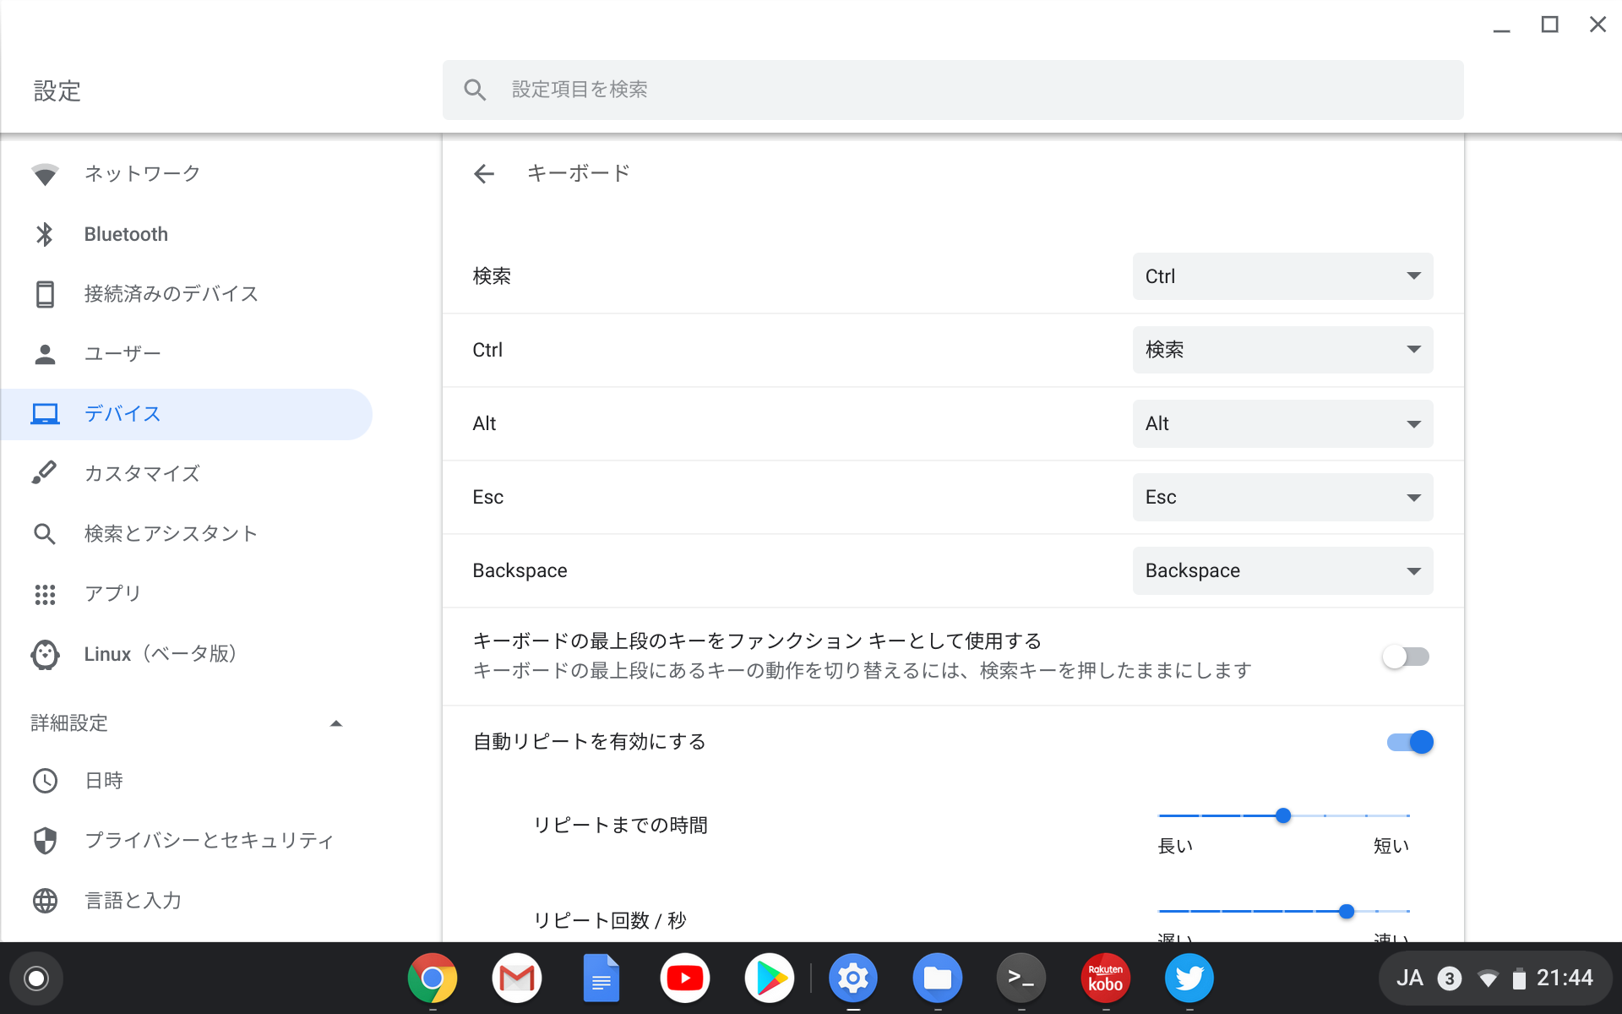Select デバイス in the sidebar
This screenshot has height=1014, width=1622.
tap(186, 414)
